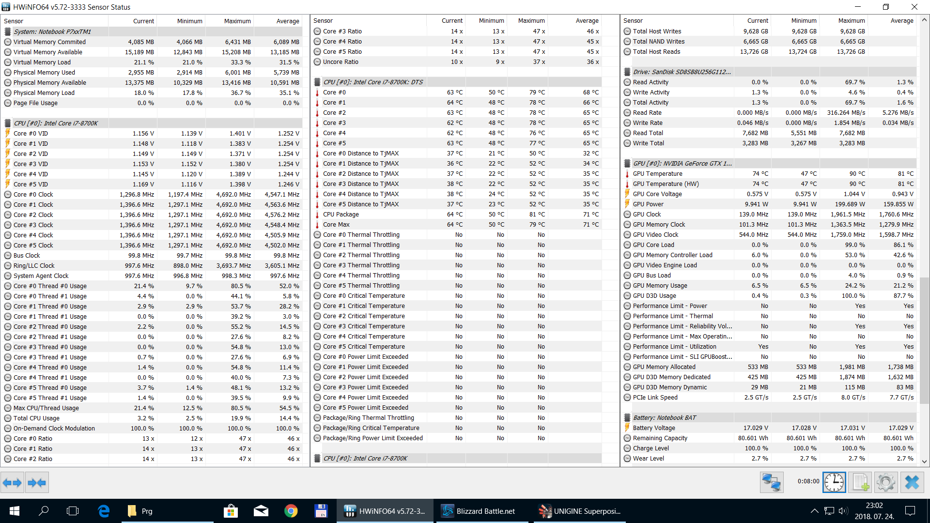This screenshot has height=523, width=930.
Task: Select the Virtual Memory Commited row
Action: pyautogui.click(x=152, y=42)
